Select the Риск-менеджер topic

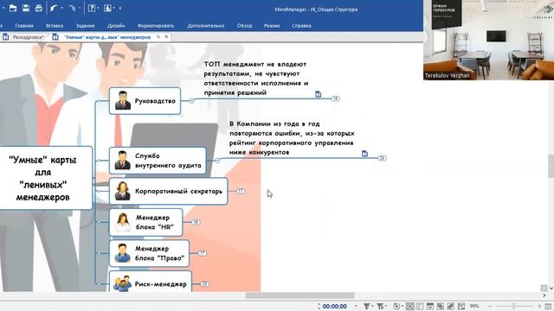click(151, 282)
